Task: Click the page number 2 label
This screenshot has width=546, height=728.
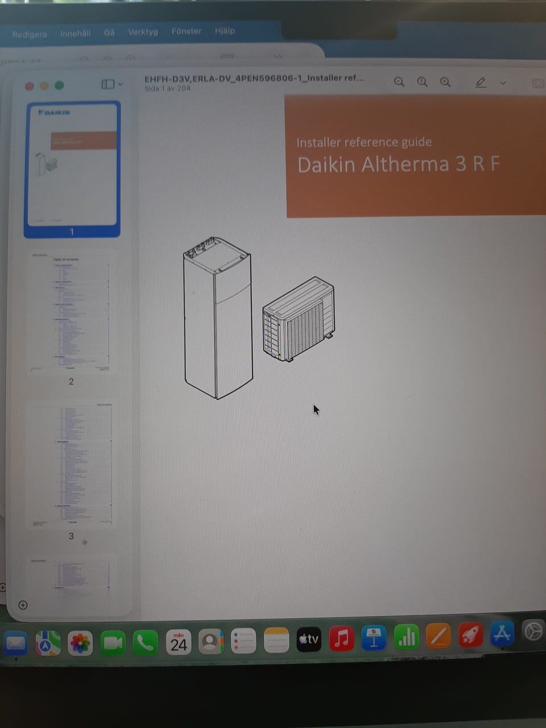Action: tap(71, 382)
